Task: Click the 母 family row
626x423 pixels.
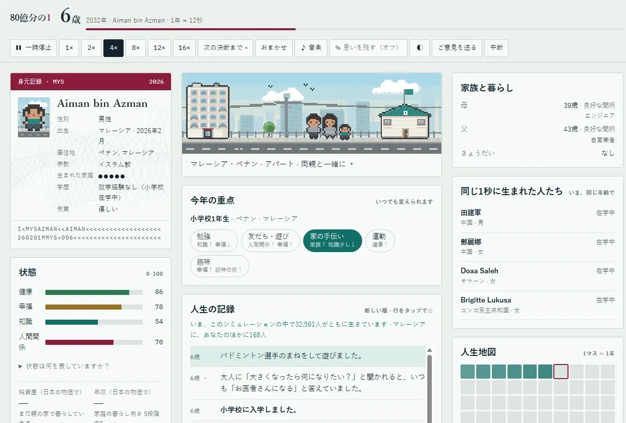Action: click(538, 110)
